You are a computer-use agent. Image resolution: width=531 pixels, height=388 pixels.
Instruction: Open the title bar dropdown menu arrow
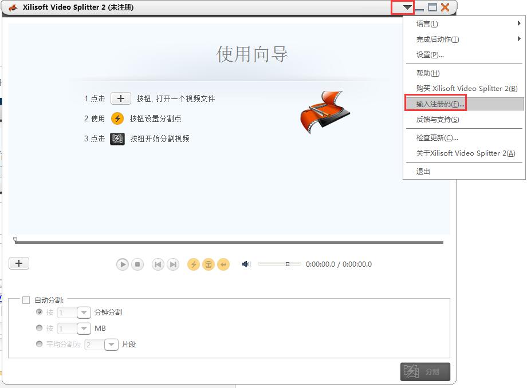[x=407, y=7]
